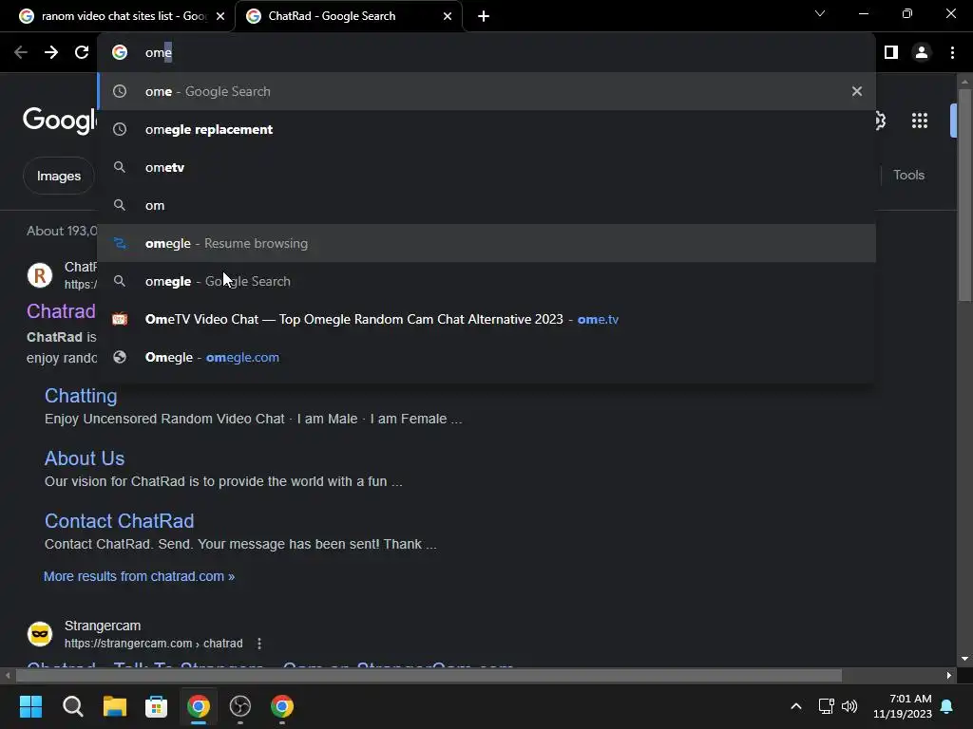973x729 pixels.
Task: Open the search Tools button
Action: point(908,175)
